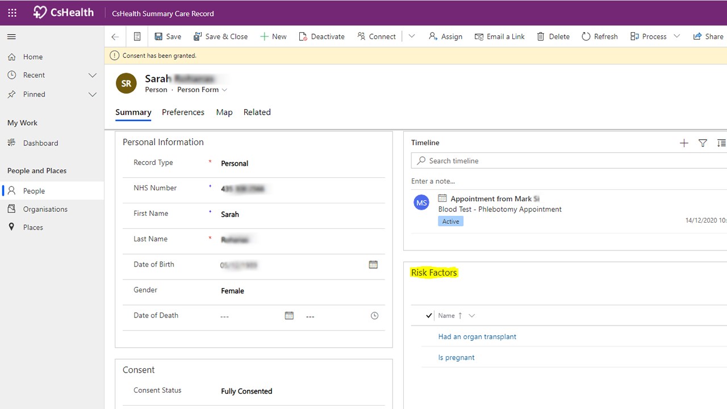
Task: Open the timeline filter
Action: click(703, 143)
